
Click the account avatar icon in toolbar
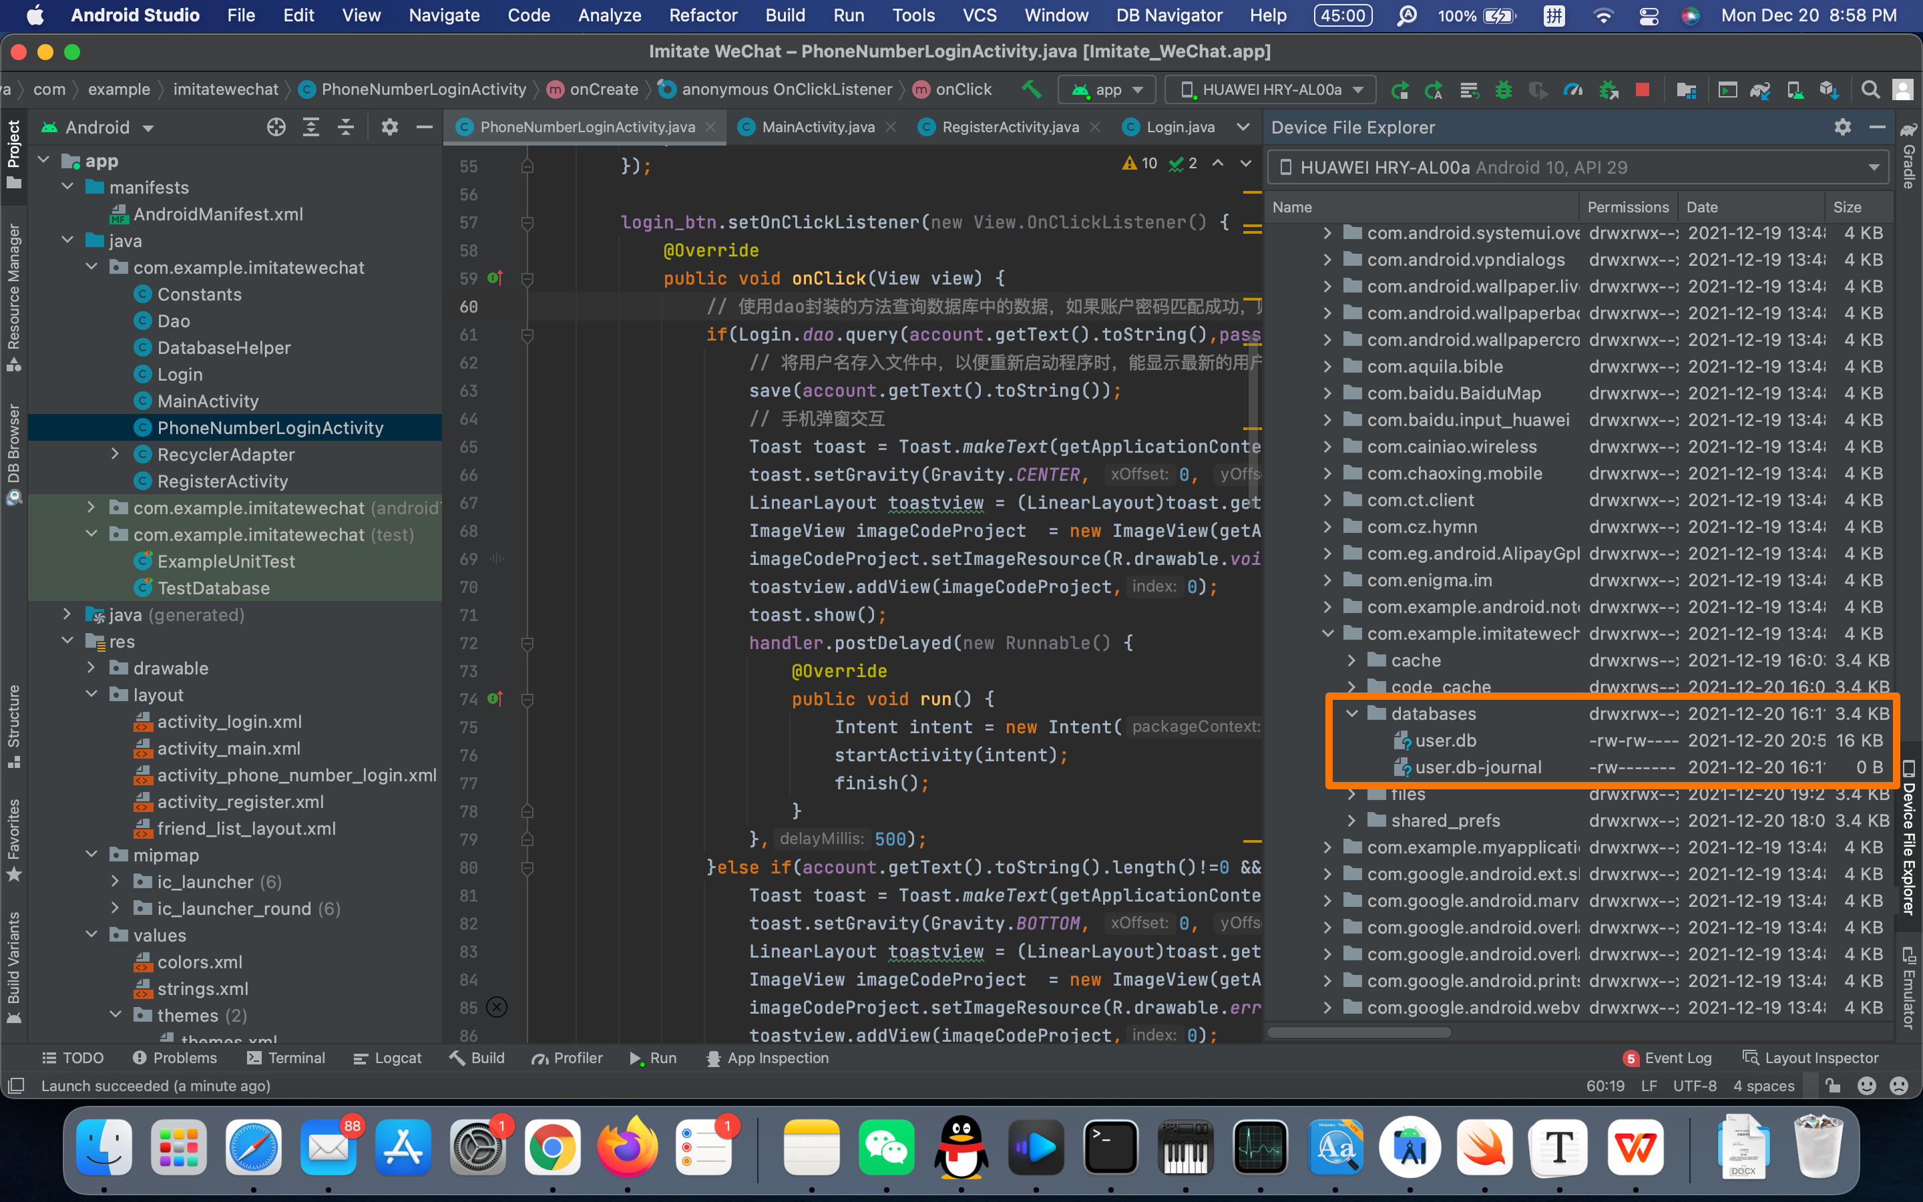(1903, 90)
